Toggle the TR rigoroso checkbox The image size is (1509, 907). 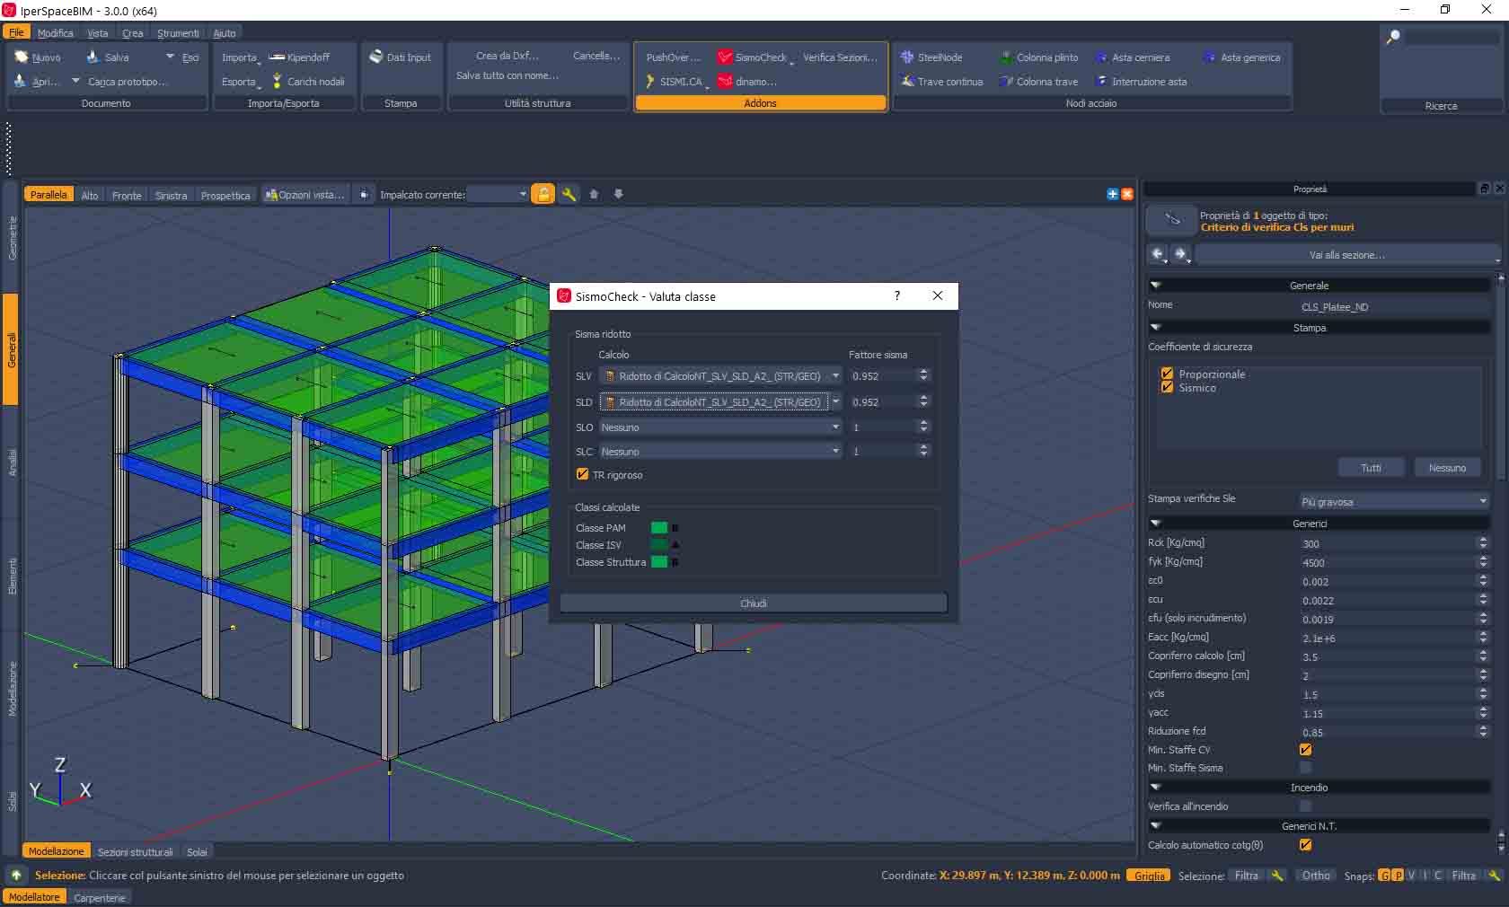pyautogui.click(x=582, y=474)
